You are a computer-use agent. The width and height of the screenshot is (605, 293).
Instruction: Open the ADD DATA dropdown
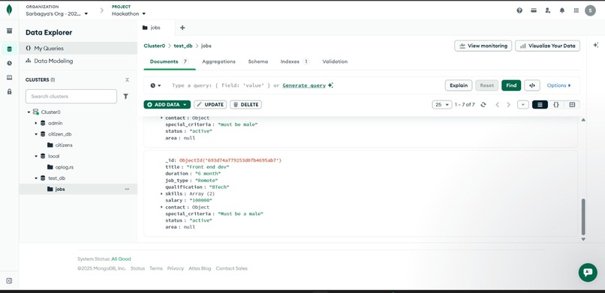[x=167, y=105]
